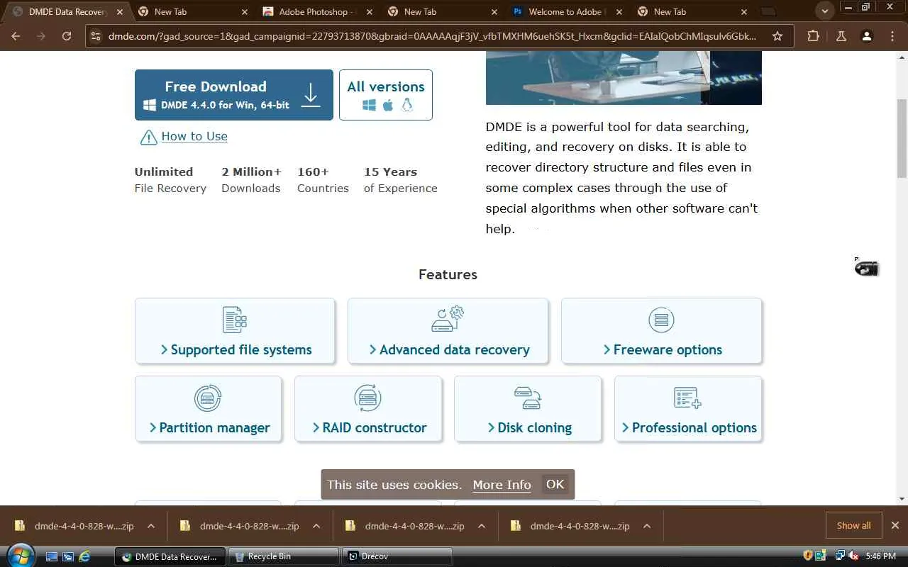Open the Advanced data recovery feature card
This screenshot has width=908, height=567.
pos(448,331)
